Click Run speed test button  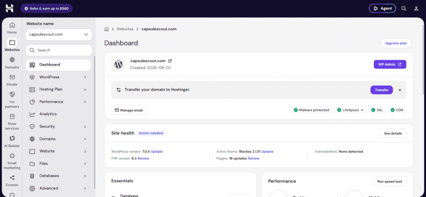tap(389, 181)
